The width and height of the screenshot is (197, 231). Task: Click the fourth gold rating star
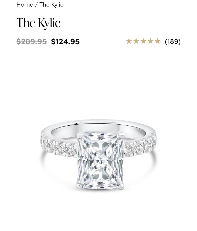point(151,41)
